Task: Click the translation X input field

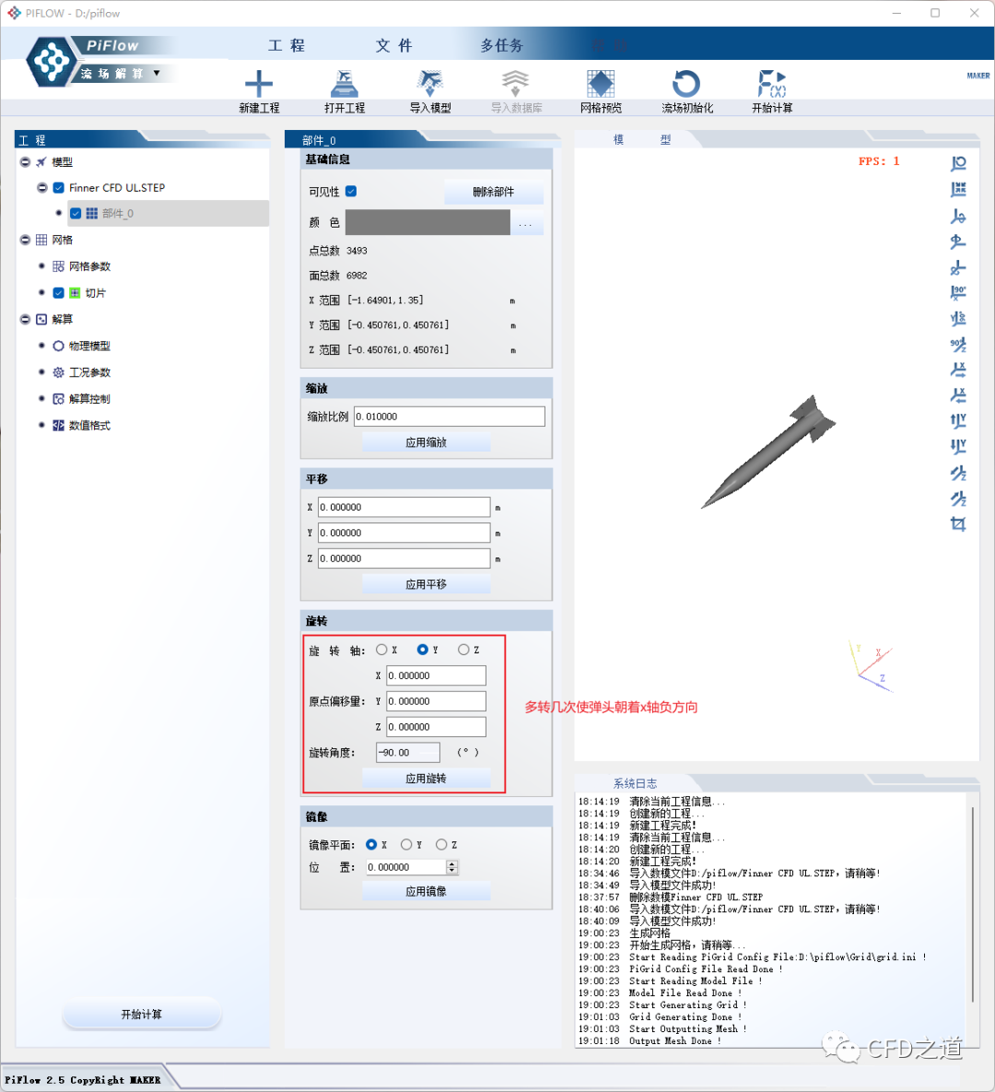Action: [x=404, y=507]
